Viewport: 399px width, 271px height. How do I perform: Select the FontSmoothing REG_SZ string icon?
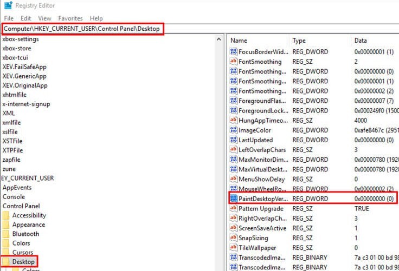[x=233, y=62]
